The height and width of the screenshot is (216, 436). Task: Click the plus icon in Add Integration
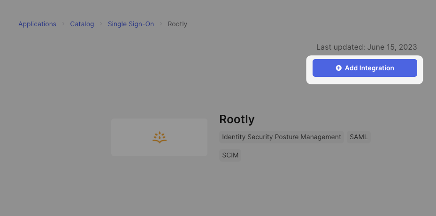pyautogui.click(x=339, y=68)
